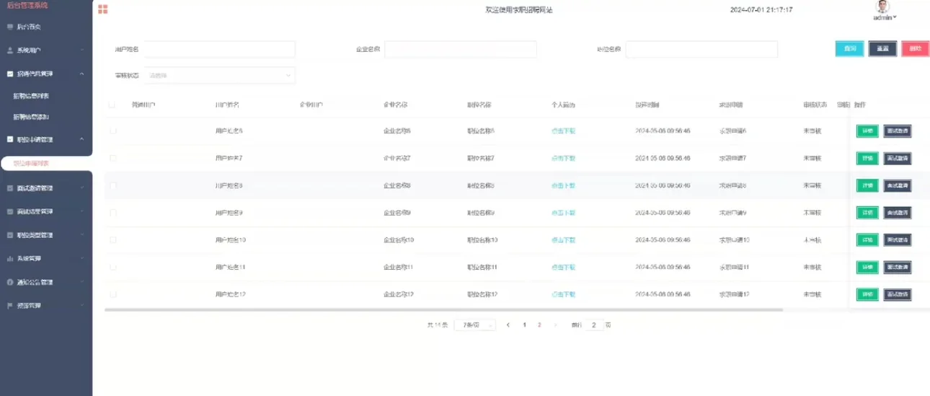Click 详情 for the 用户姓名7 row
This screenshot has height=396, width=930.
pos(867,158)
